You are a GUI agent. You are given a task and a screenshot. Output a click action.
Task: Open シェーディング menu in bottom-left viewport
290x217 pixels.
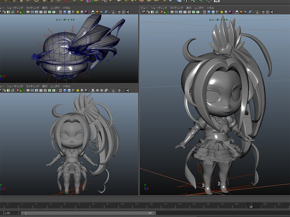click(15, 86)
